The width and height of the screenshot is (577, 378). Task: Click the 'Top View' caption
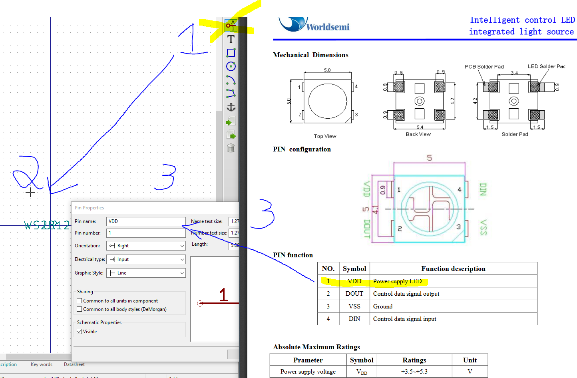click(x=325, y=136)
